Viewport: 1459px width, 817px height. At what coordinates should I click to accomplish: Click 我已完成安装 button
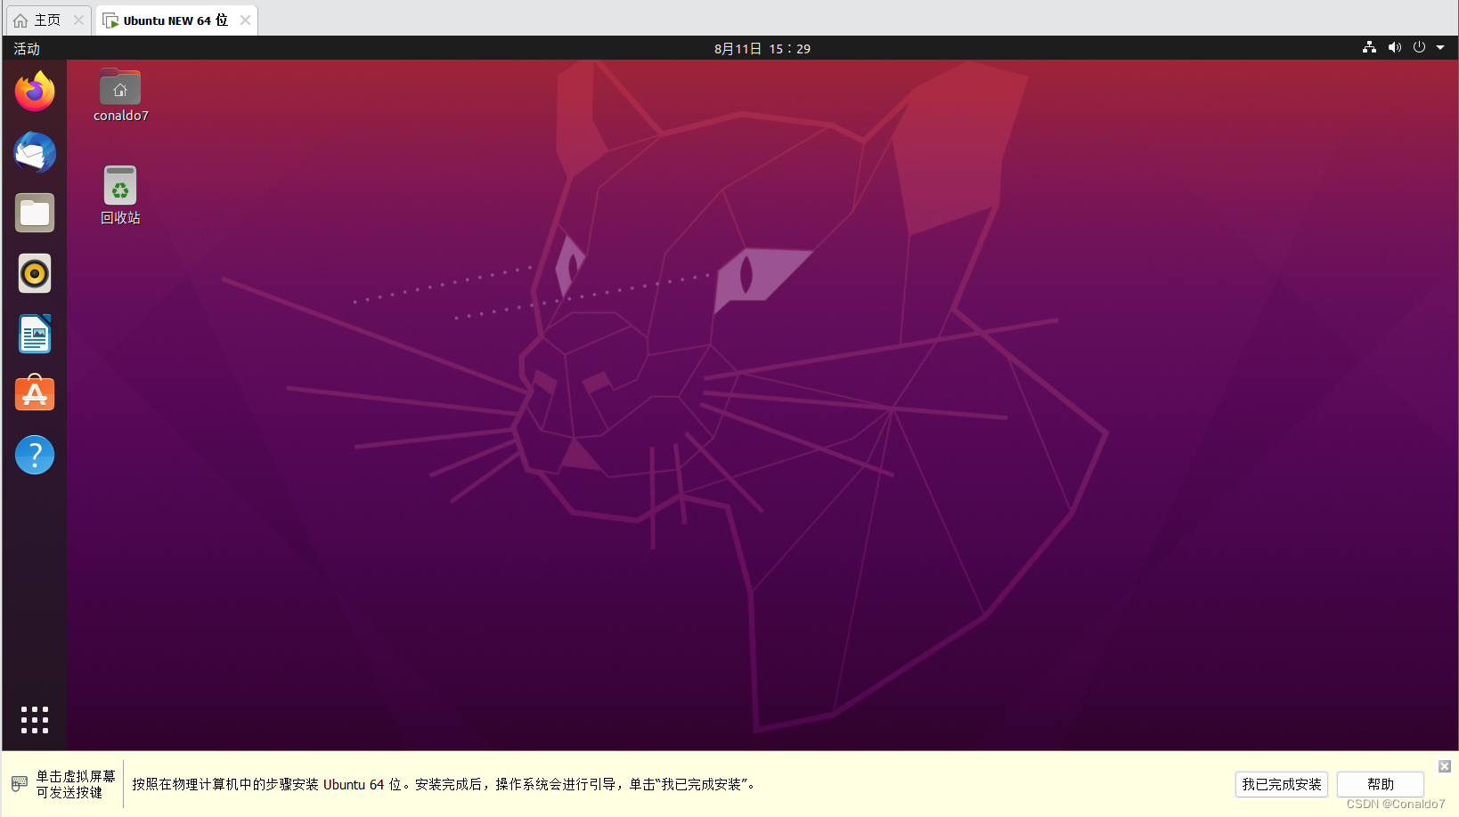click(1282, 784)
